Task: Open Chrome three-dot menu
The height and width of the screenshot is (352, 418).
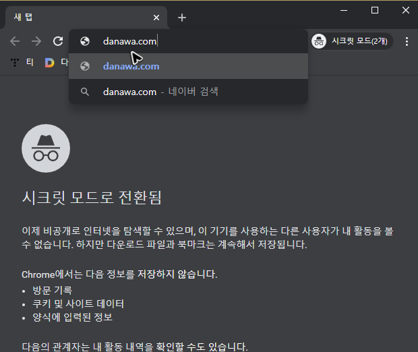Action: pos(407,41)
